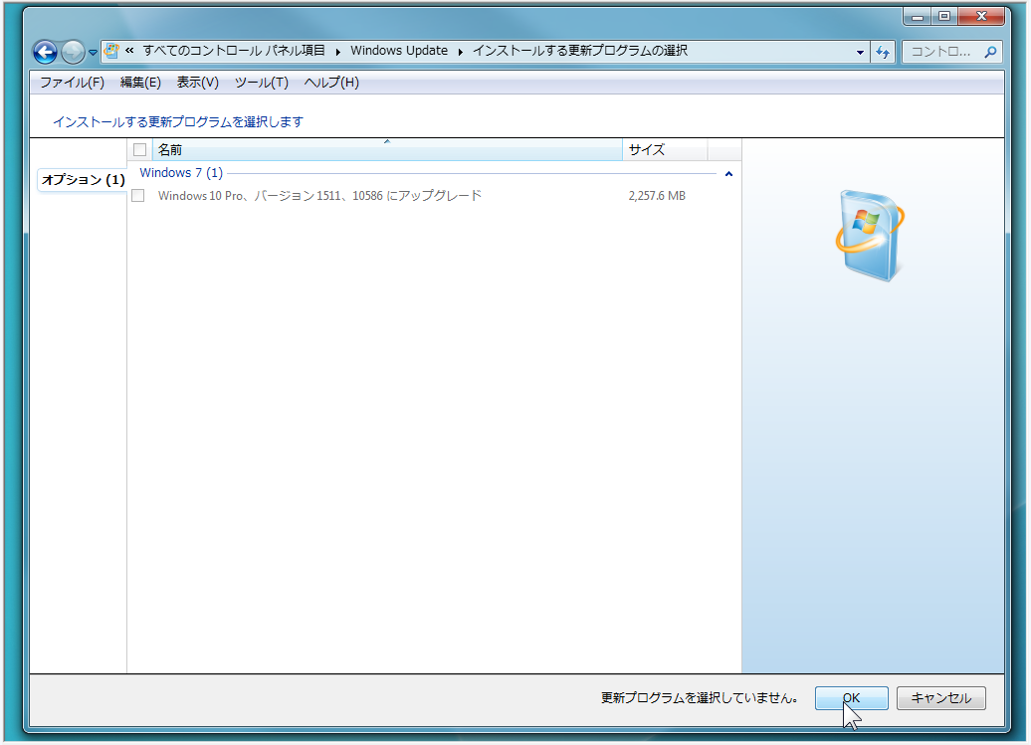Image resolution: width=1031 pixels, height=745 pixels.
Task: Close the window with red X
Action: [981, 17]
